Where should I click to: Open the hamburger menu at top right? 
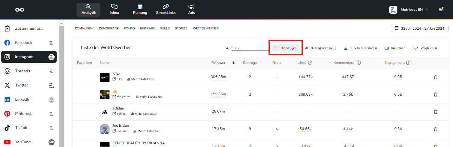pos(441,9)
